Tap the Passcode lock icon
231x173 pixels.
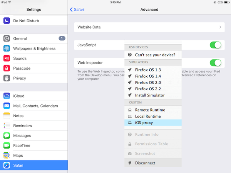(7, 68)
